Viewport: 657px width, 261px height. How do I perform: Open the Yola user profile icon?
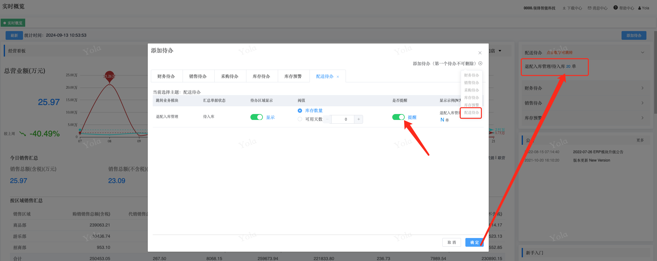(640, 8)
